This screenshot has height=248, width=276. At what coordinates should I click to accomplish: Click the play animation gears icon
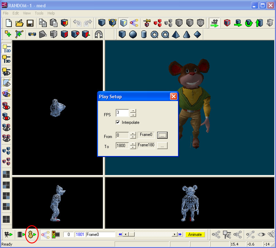32,235
